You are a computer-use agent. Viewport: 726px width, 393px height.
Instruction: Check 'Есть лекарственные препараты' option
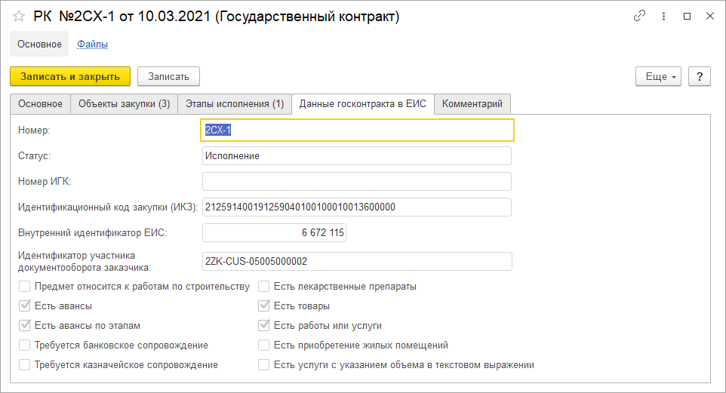(x=264, y=287)
